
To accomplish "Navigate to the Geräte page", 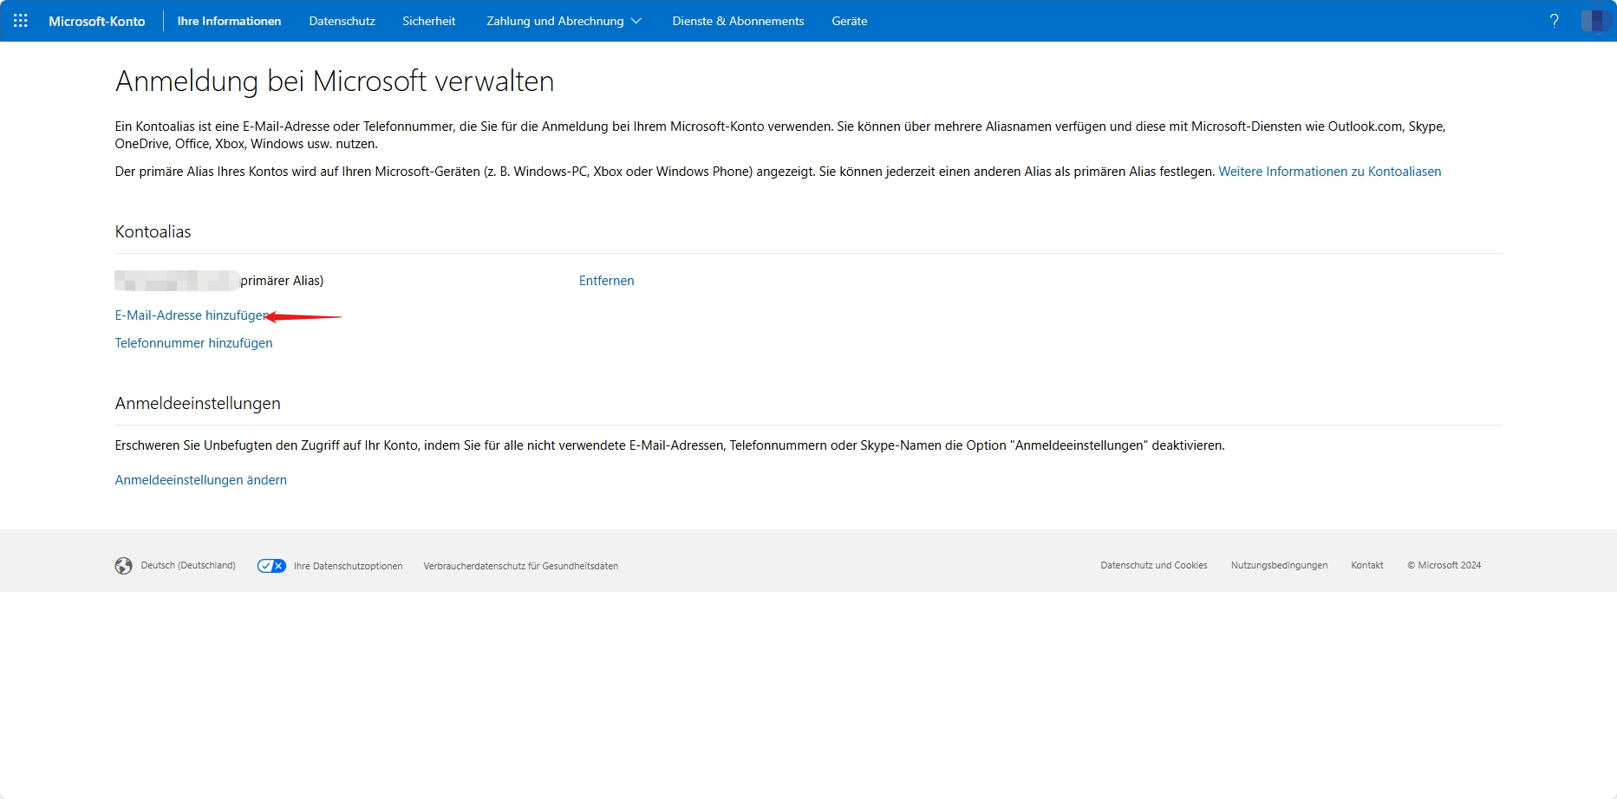I will (x=850, y=21).
